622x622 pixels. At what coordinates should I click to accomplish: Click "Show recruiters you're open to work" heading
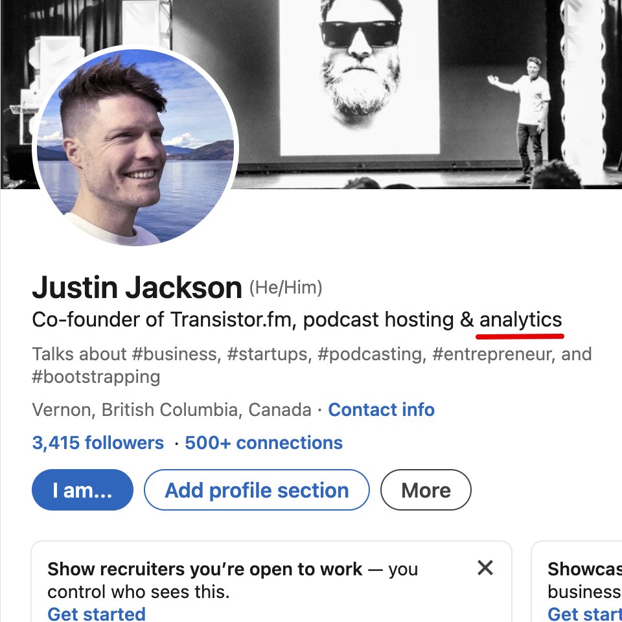point(205,570)
